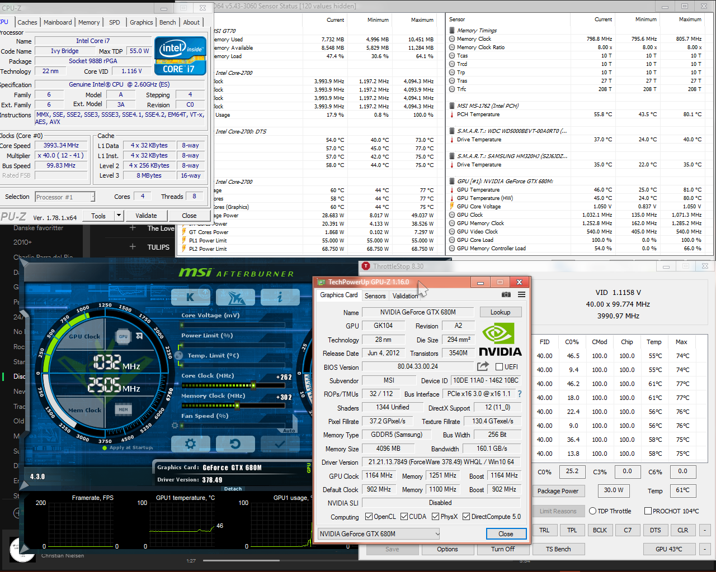The width and height of the screenshot is (716, 572).
Task: Click the MEM chip icon in Afterburner gauge
Action: pyautogui.click(x=123, y=409)
